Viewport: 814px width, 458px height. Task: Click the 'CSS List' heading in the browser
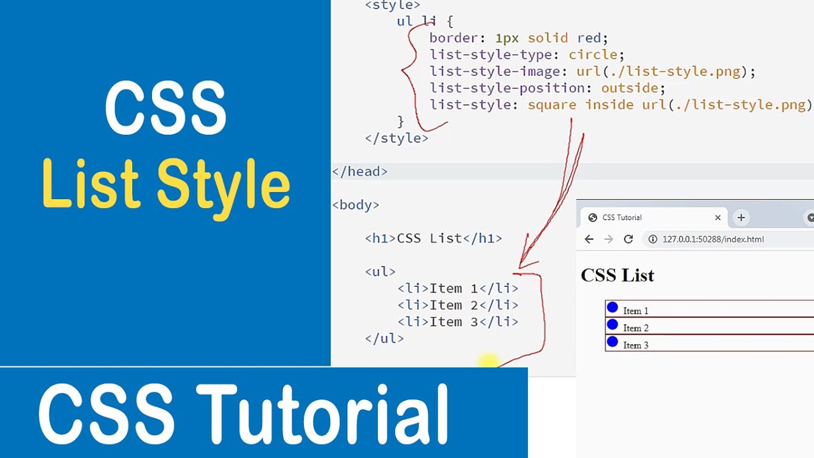(x=617, y=275)
